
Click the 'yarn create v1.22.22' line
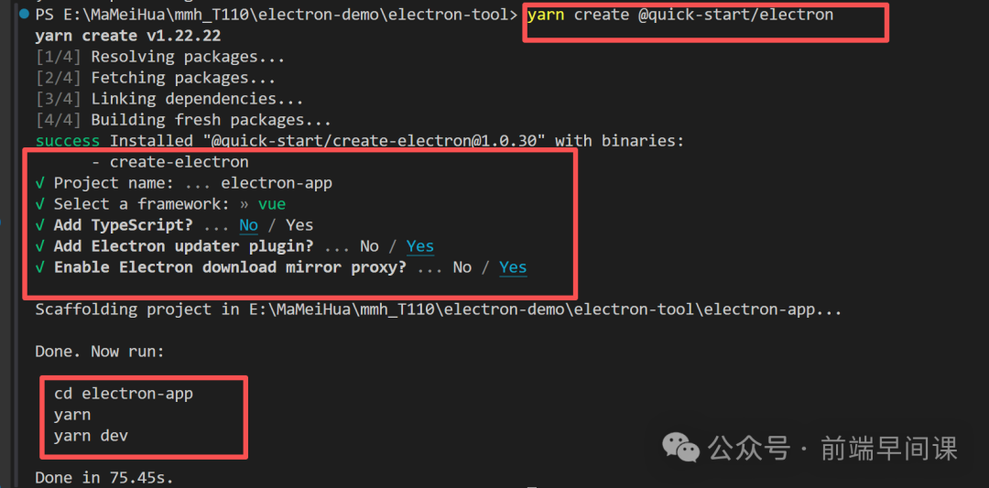(128, 36)
